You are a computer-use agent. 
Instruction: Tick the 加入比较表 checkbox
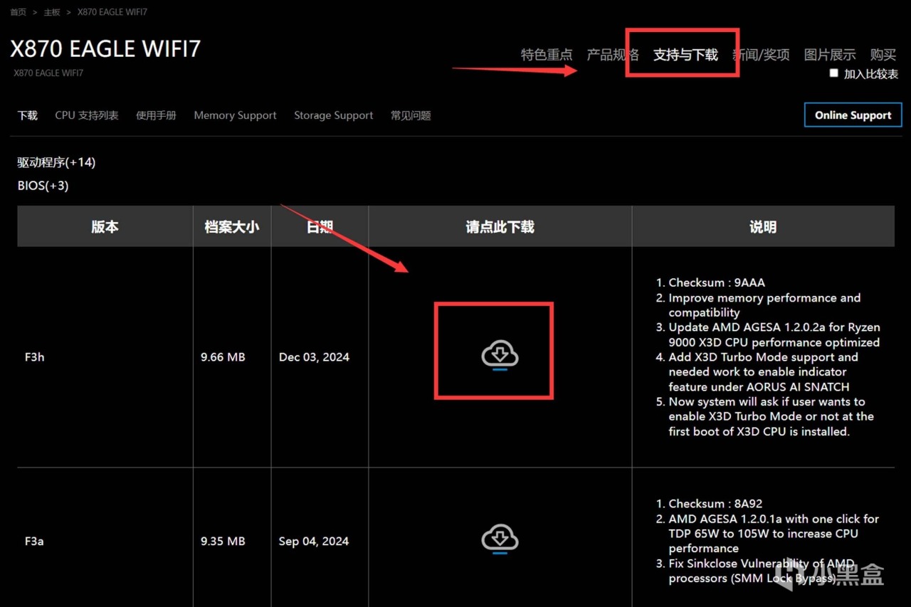(x=834, y=73)
